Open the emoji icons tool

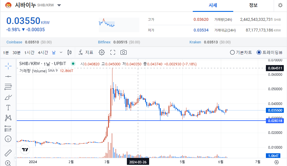click(8, 139)
